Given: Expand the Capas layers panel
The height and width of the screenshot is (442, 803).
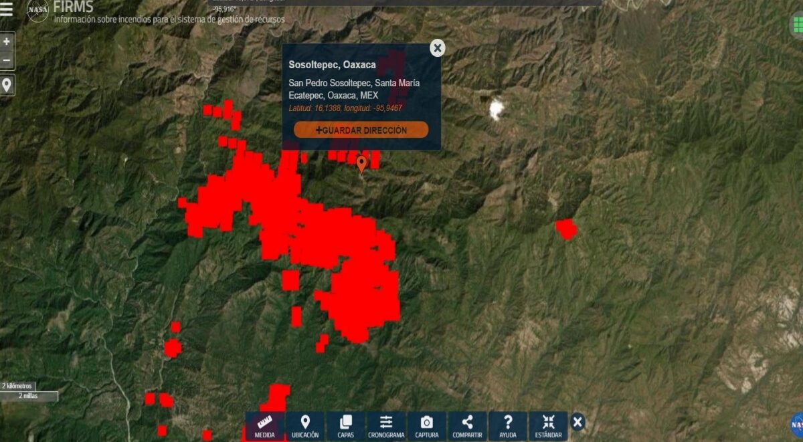Looking at the screenshot, I should tap(345, 426).
